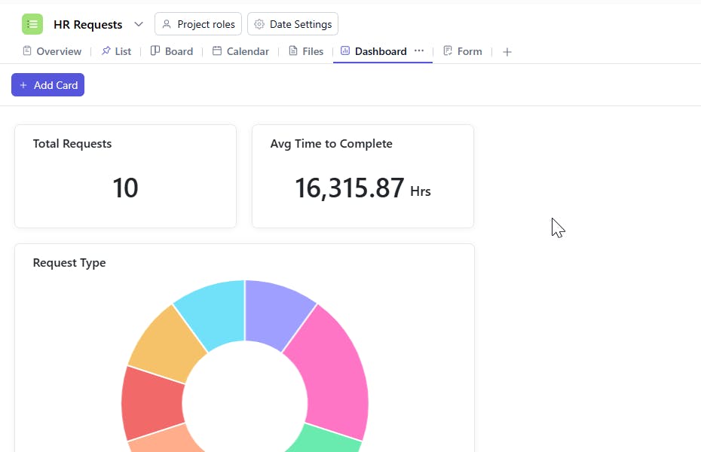Click the green HR Requests project icon

point(32,24)
